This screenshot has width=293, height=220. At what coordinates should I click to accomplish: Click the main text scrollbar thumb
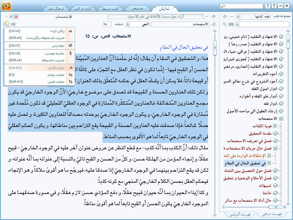click(215, 48)
